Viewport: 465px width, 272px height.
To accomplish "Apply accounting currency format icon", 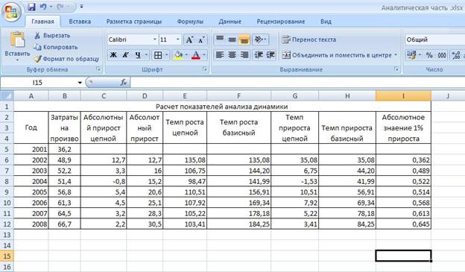I will click(411, 55).
